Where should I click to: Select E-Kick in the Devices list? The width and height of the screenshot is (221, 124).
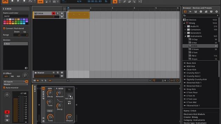(16, 44)
